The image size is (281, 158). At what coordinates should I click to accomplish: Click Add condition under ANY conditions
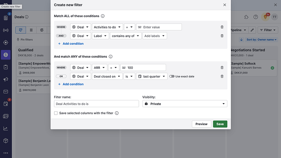pyautogui.click(x=71, y=84)
